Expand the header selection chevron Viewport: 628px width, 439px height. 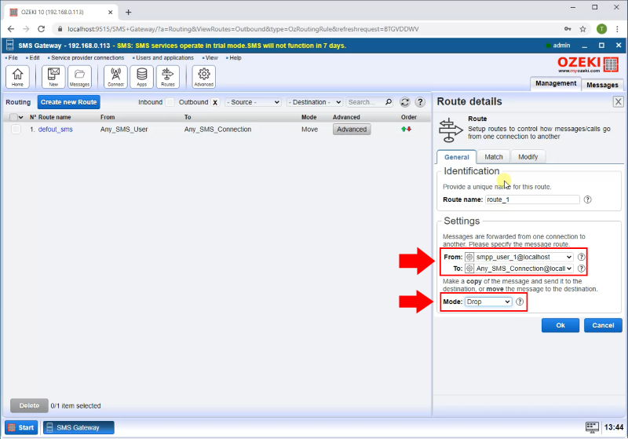[x=21, y=117]
